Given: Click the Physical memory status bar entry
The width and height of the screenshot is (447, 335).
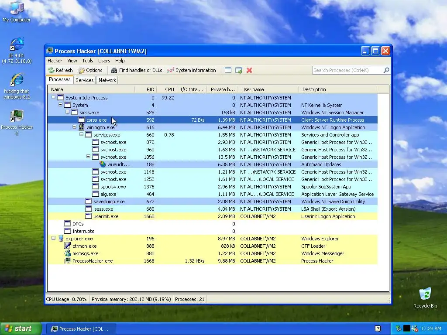Looking at the screenshot, I should pyautogui.click(x=131, y=299).
